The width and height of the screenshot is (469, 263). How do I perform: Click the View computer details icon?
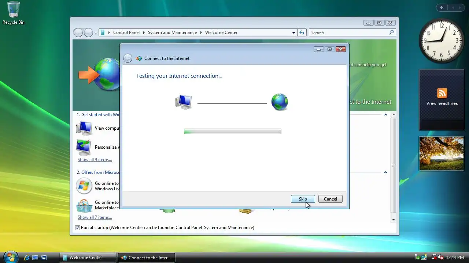[84, 128]
